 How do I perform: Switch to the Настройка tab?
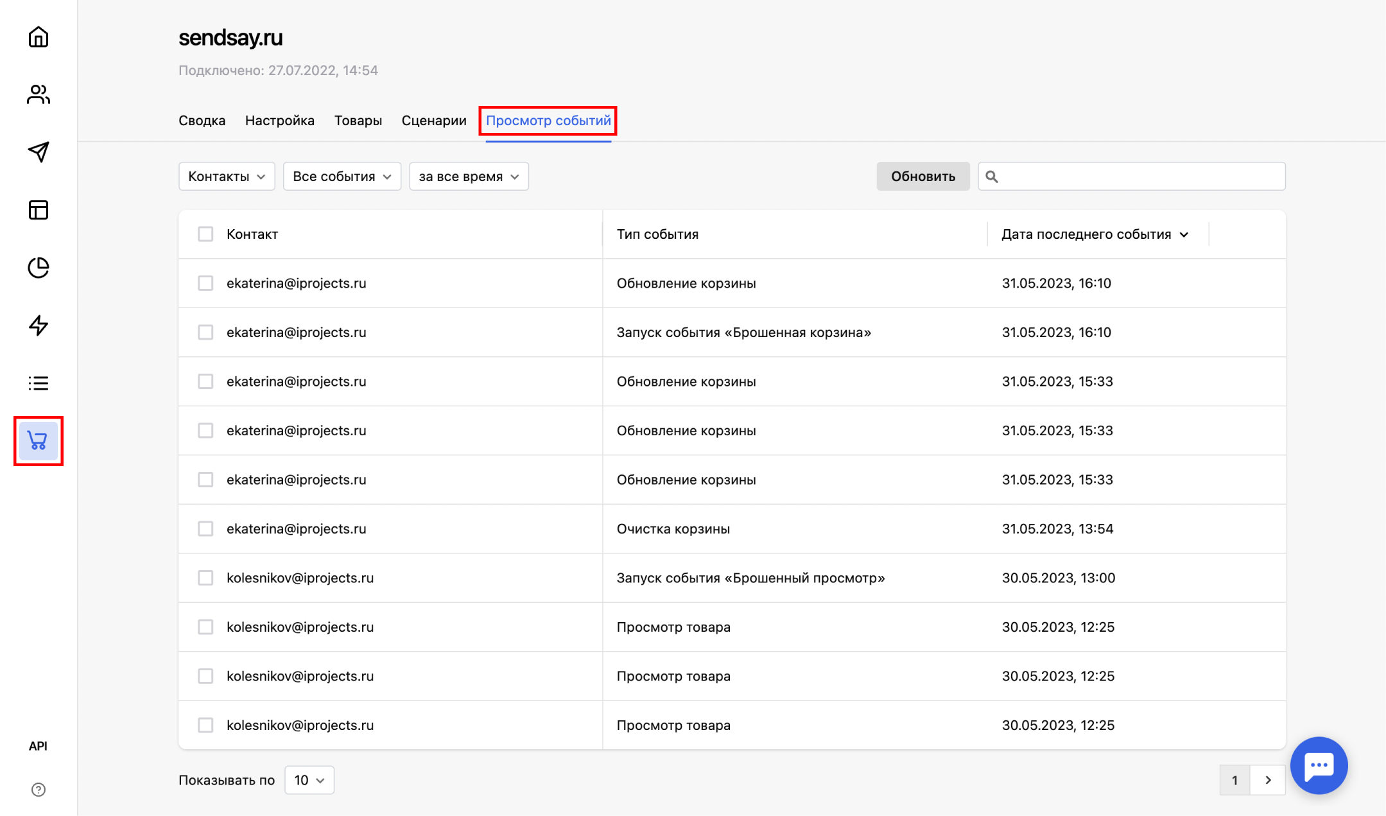(280, 121)
